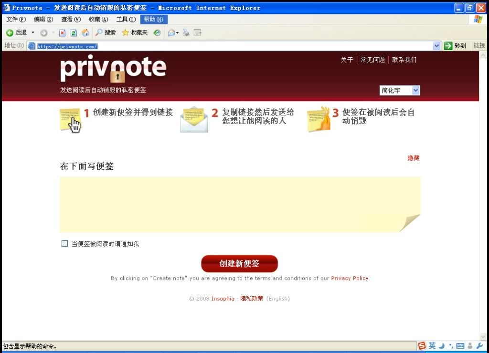Open the 帮助(H) menu
The image size is (489, 353).
pos(154,19)
